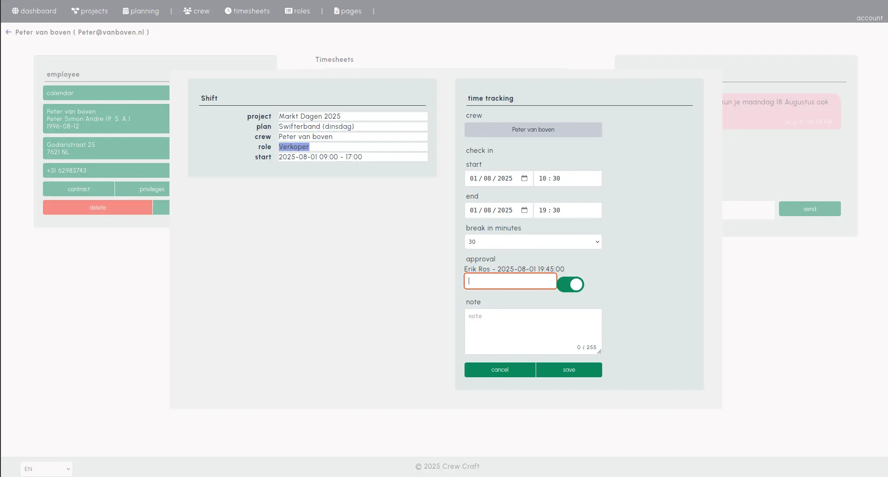Select the roles icon in the navbar

288,11
